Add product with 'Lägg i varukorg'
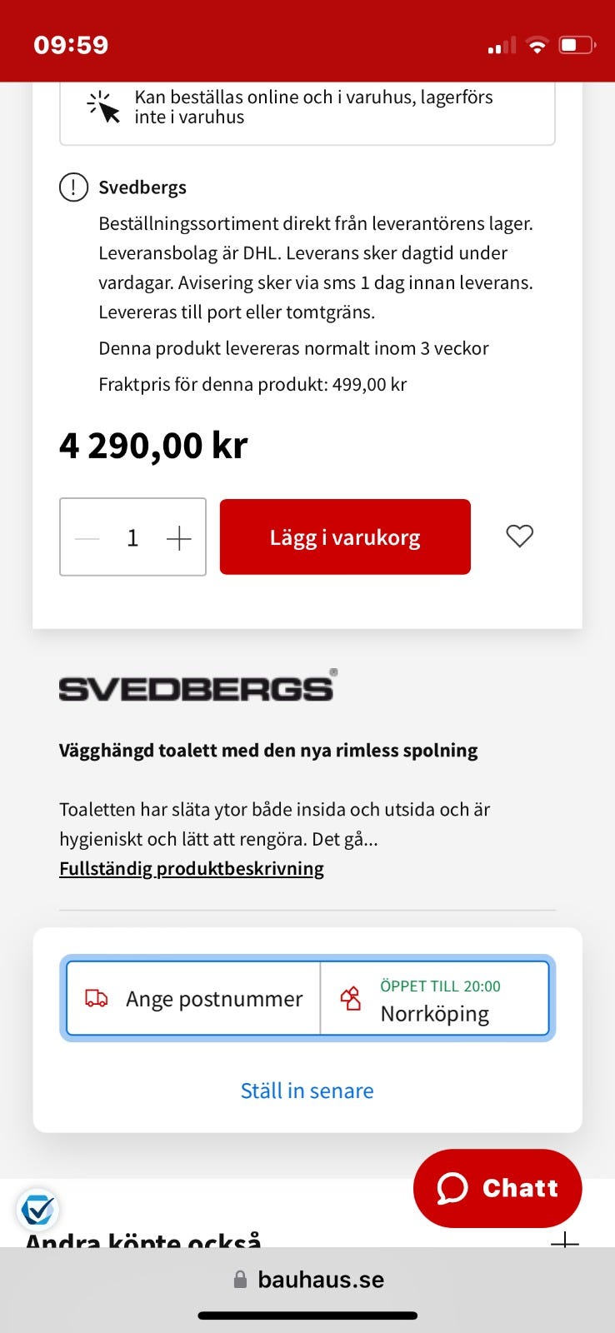 point(345,537)
